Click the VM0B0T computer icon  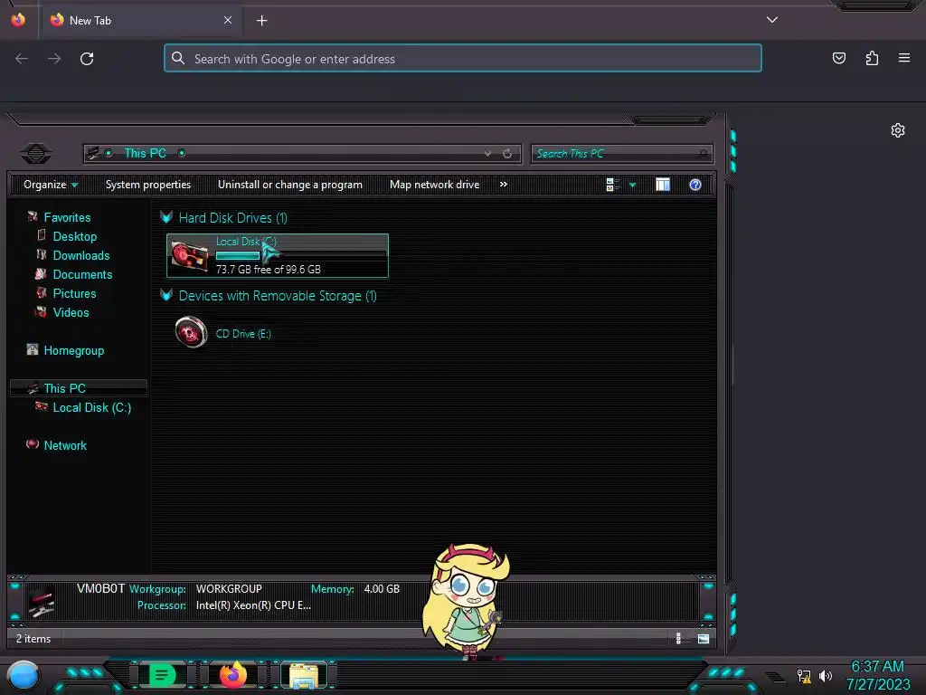click(x=42, y=602)
